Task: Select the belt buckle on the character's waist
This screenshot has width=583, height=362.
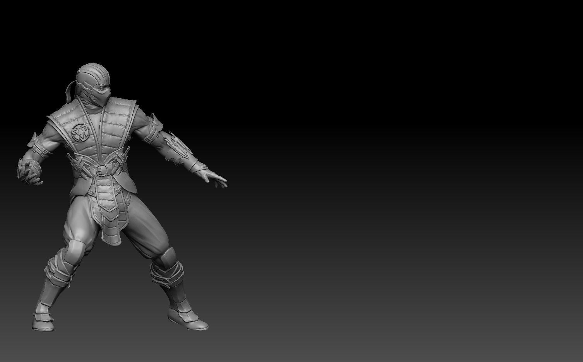Action: (x=103, y=170)
